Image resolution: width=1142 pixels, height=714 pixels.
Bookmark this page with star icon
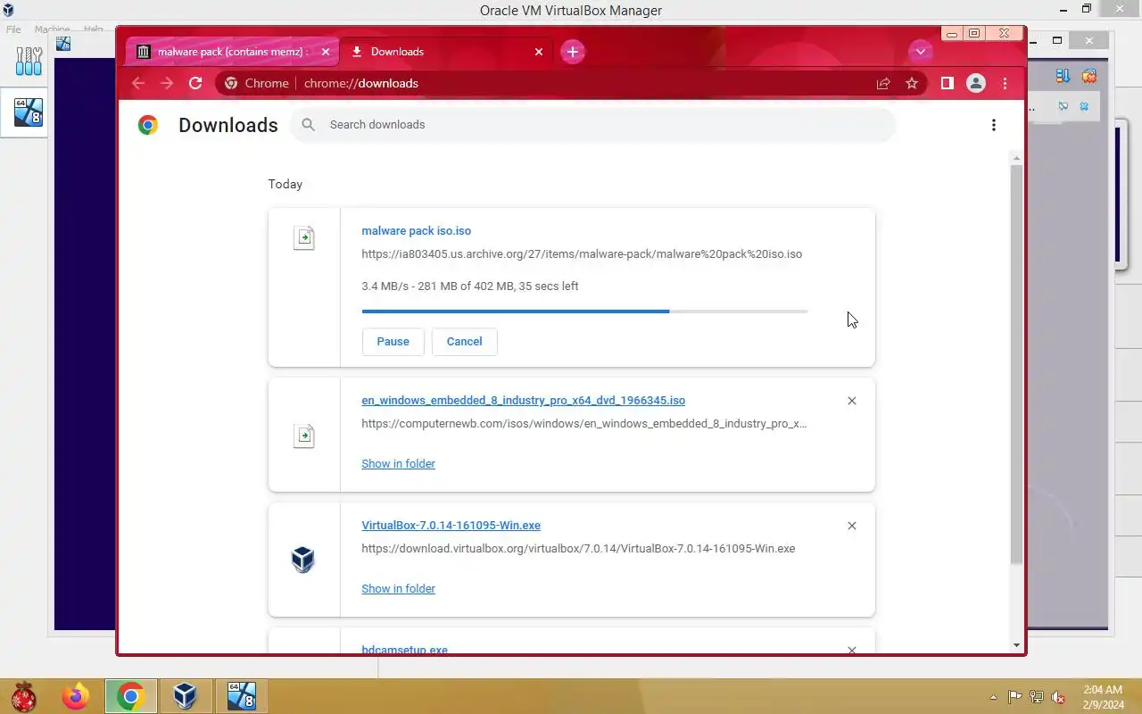pyautogui.click(x=912, y=83)
